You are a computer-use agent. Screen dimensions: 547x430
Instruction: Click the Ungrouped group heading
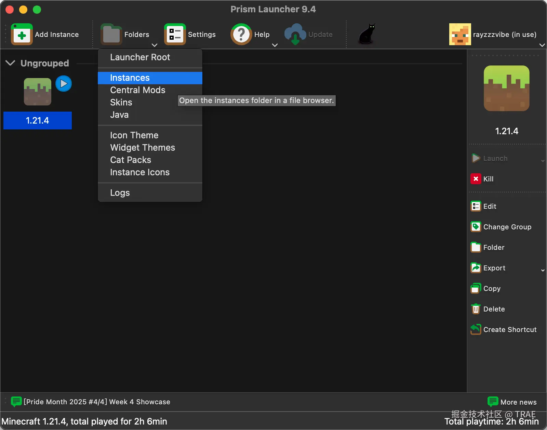pyautogui.click(x=45, y=63)
